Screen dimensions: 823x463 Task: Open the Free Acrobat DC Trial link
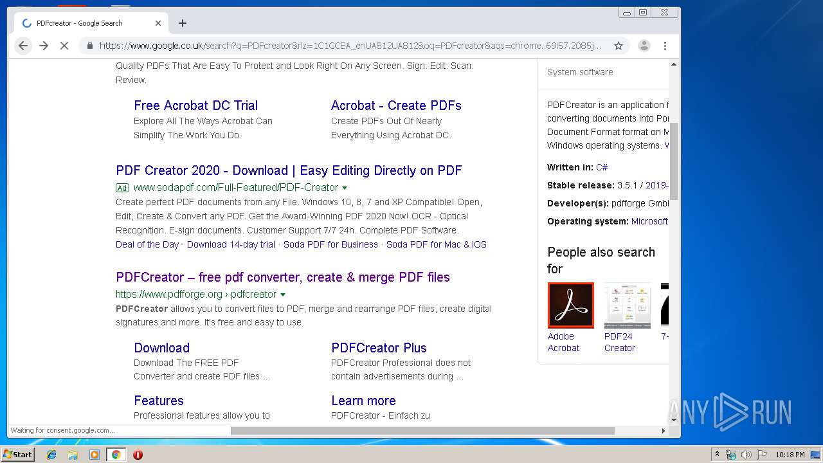point(195,105)
